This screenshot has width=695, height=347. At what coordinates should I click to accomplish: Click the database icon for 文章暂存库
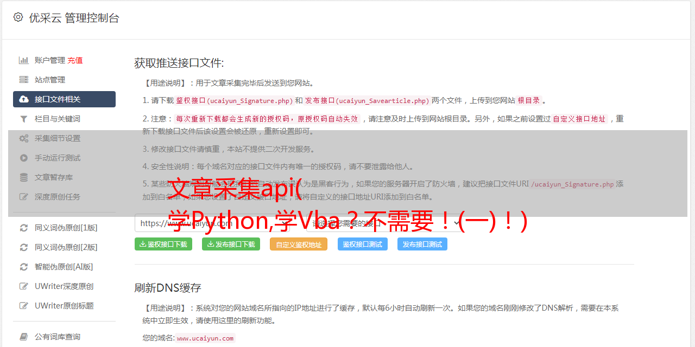click(x=24, y=177)
